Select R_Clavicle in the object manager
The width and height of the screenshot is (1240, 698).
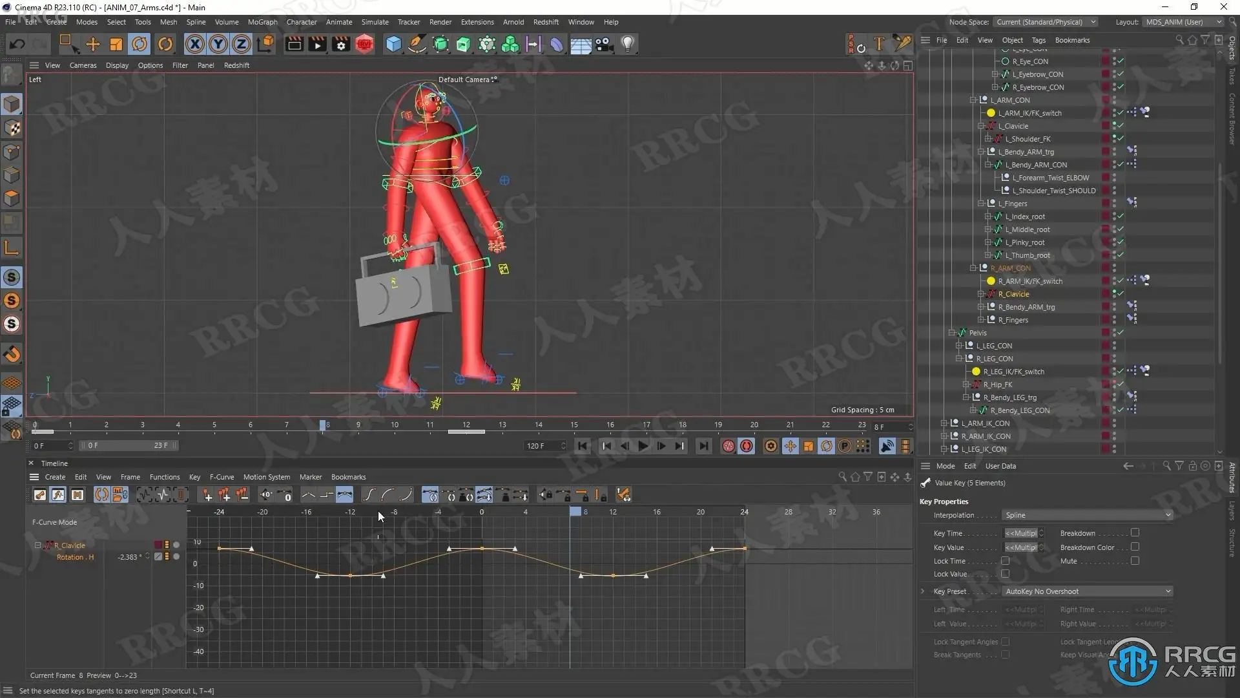point(1013,294)
